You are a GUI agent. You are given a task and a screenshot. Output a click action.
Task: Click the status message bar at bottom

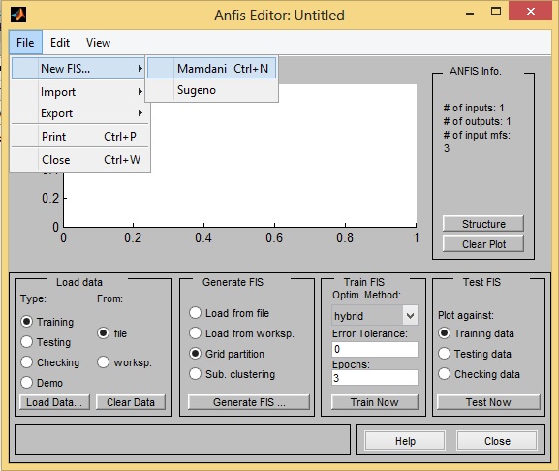(182, 439)
